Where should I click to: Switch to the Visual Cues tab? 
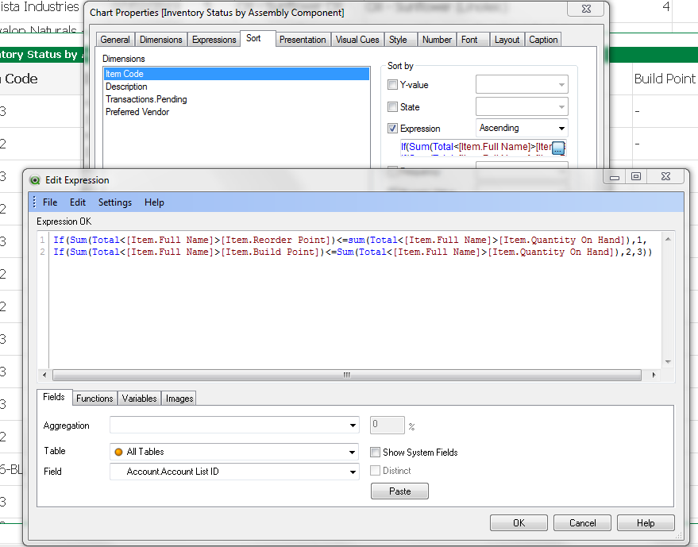[x=357, y=40]
